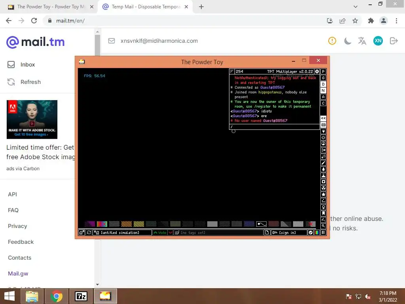Upvote the simulation with Vote button

point(160,233)
